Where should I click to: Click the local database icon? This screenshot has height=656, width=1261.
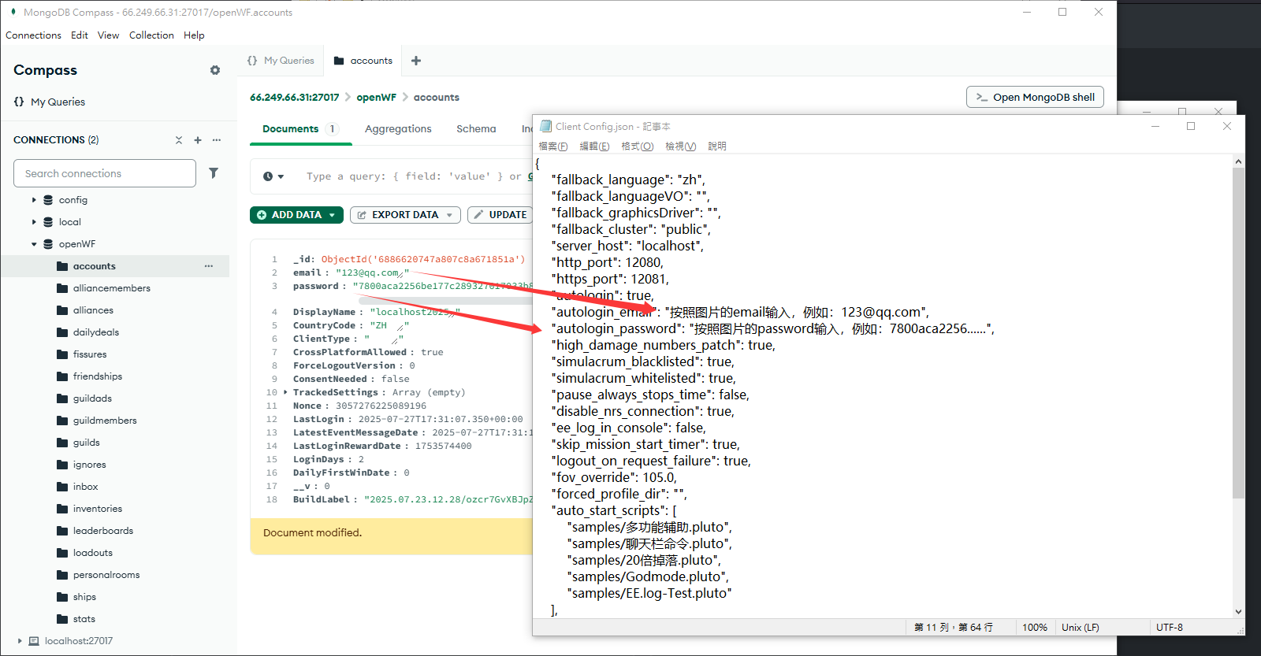(x=48, y=222)
